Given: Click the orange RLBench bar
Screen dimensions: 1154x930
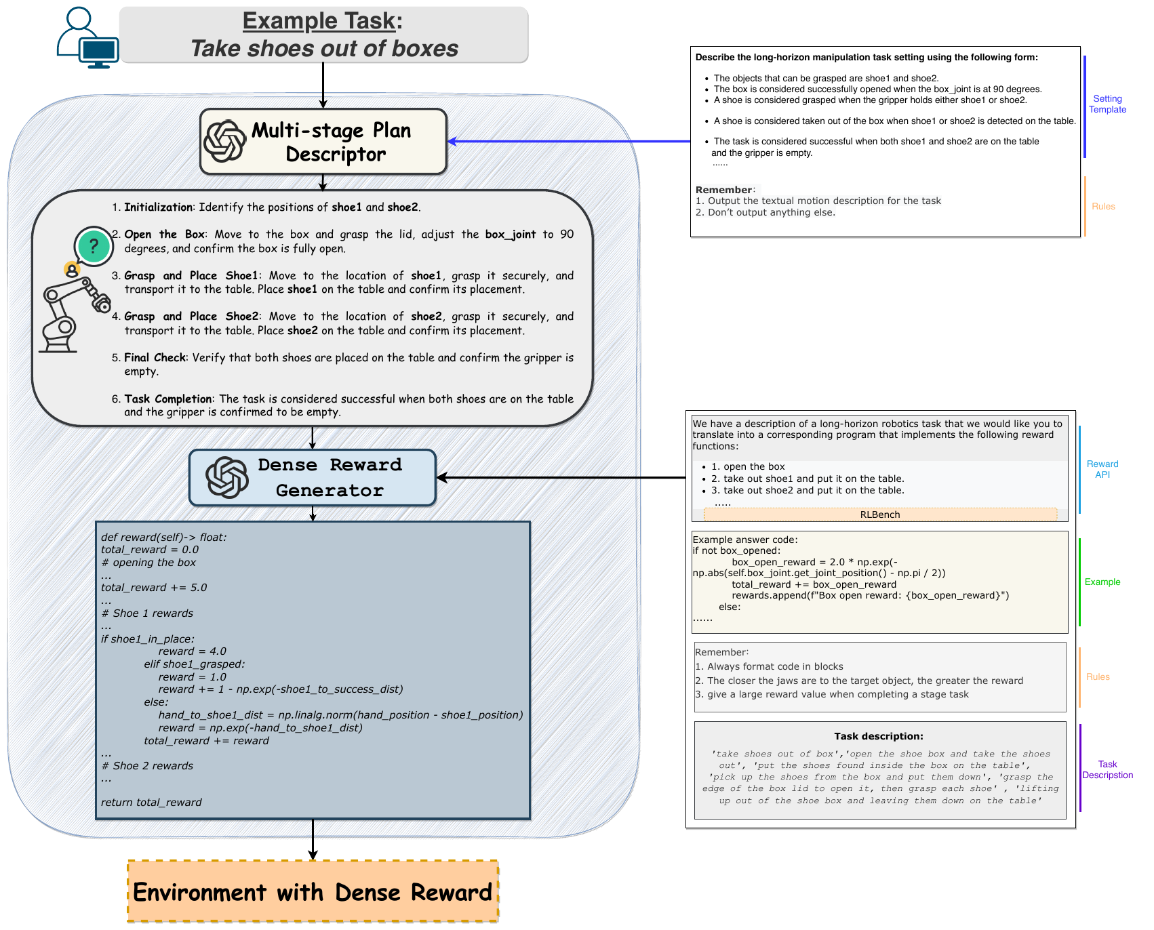Looking at the screenshot, I should click(x=880, y=514).
